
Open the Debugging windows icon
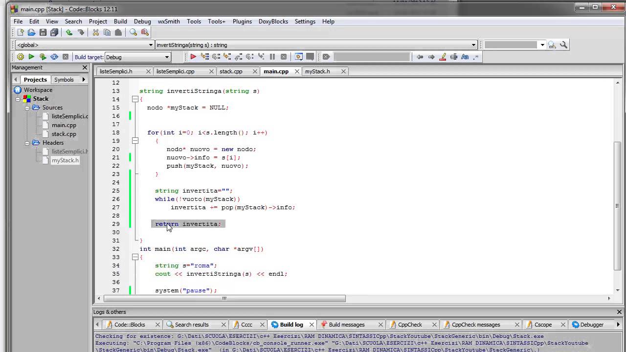pos(298,57)
